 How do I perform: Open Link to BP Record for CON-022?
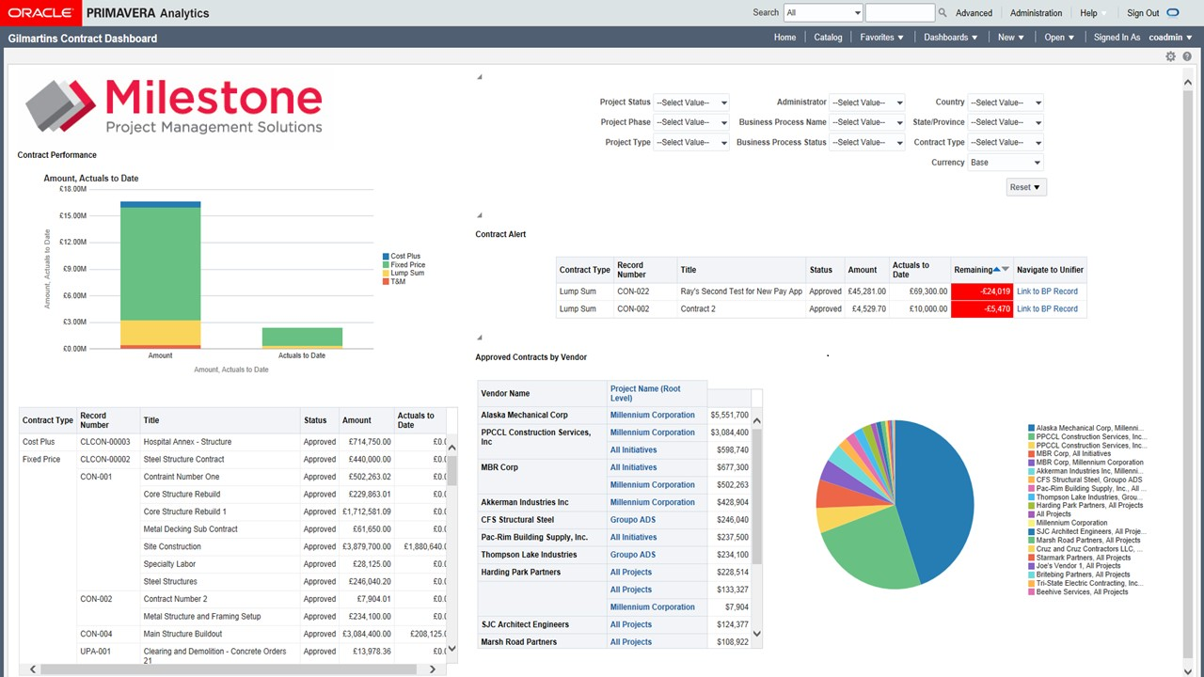1047,291
